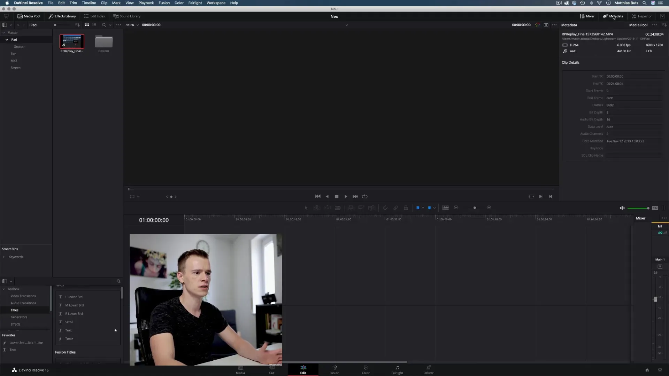Screen dimensions: 669x376
Task: Open the Sound Library panel
Action: tap(126, 16)
